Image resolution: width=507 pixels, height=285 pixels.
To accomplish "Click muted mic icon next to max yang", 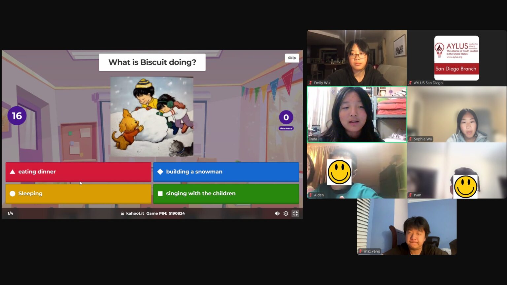I will point(360,251).
